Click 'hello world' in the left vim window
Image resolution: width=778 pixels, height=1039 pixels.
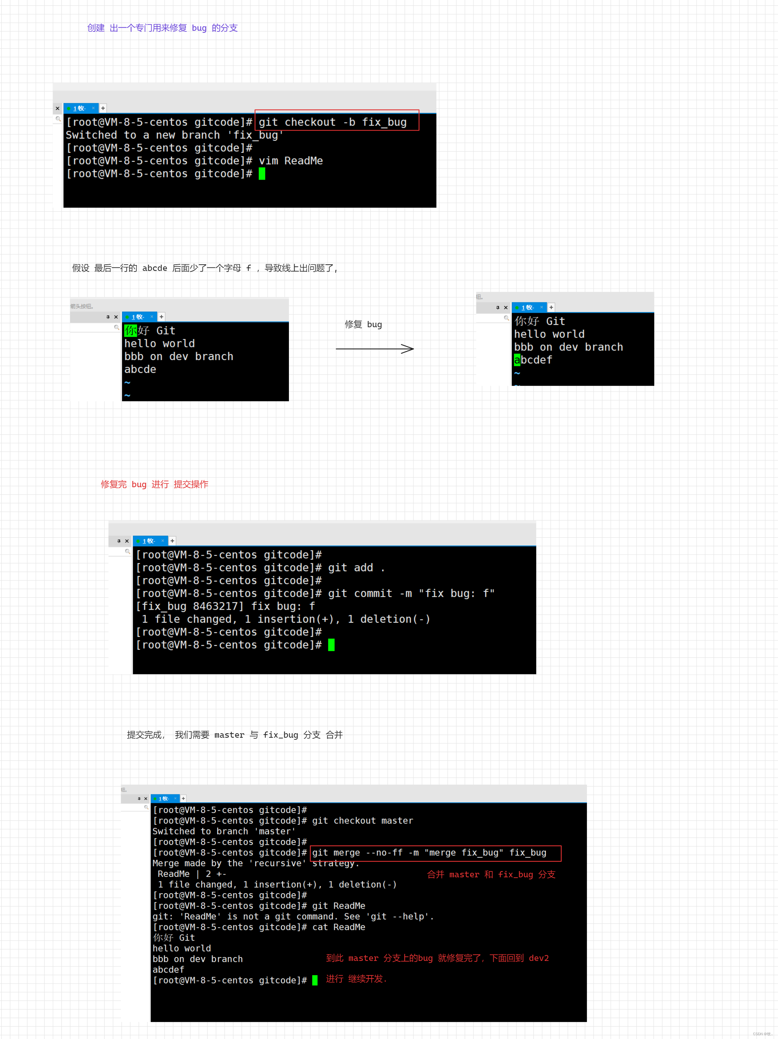159,343
